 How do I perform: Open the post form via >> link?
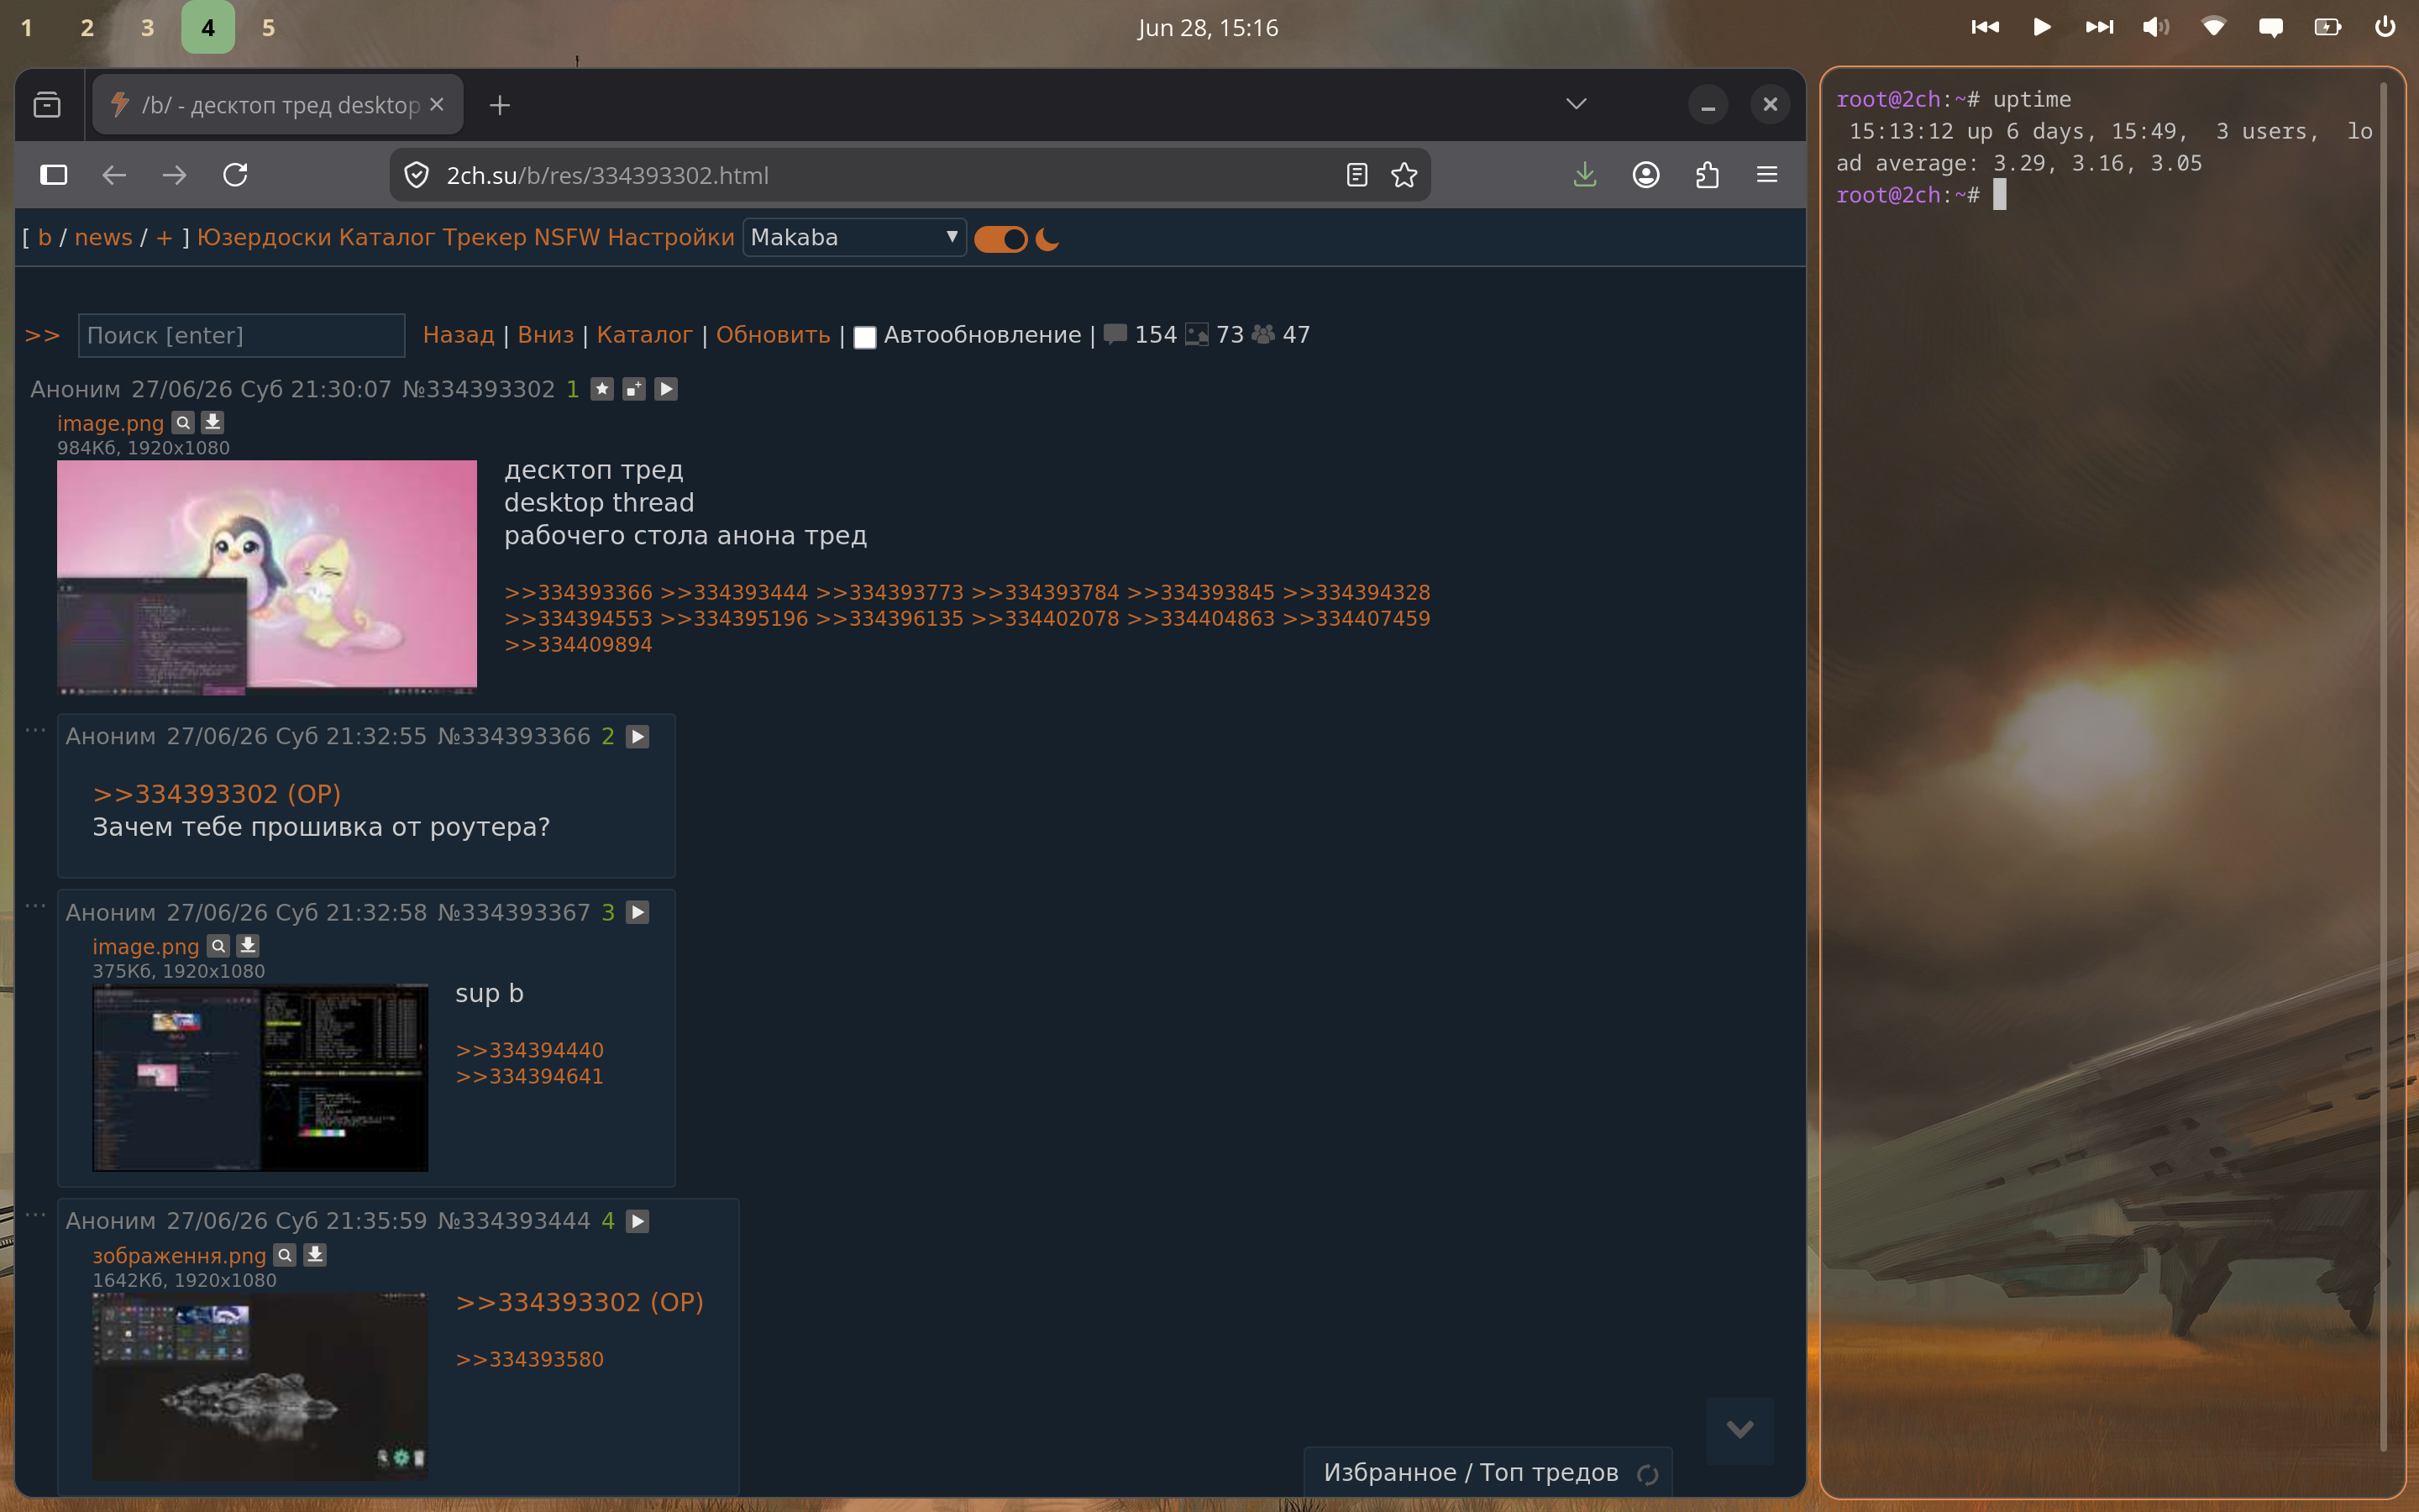click(x=43, y=336)
